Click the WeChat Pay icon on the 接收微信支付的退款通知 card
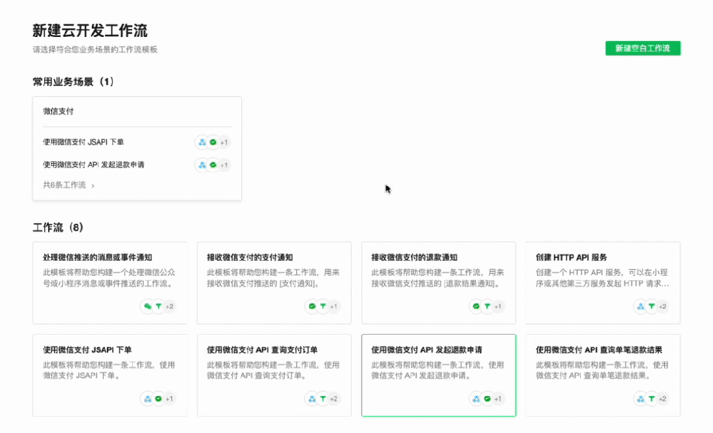Screen dimensions: 713x433 pos(476,306)
